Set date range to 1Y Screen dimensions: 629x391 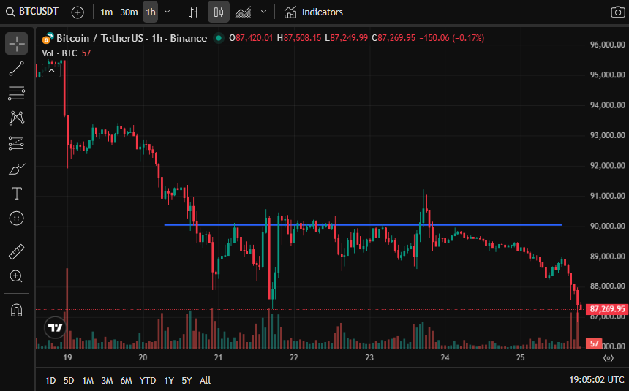(169, 380)
